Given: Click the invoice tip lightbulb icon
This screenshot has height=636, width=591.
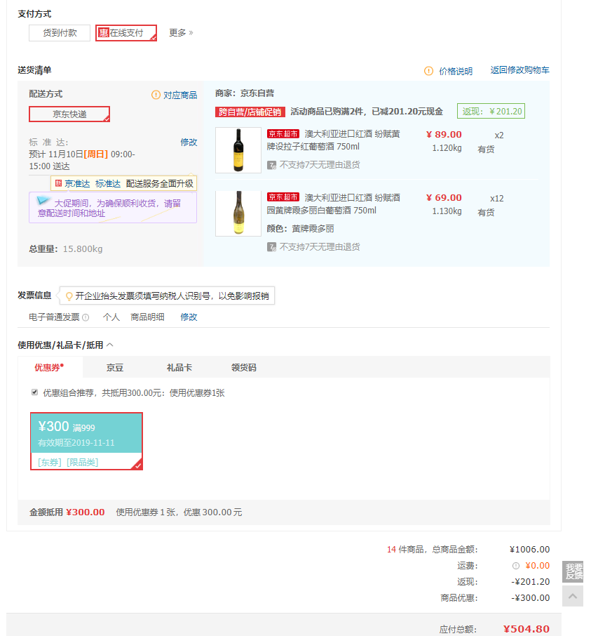Looking at the screenshot, I should 69,296.
